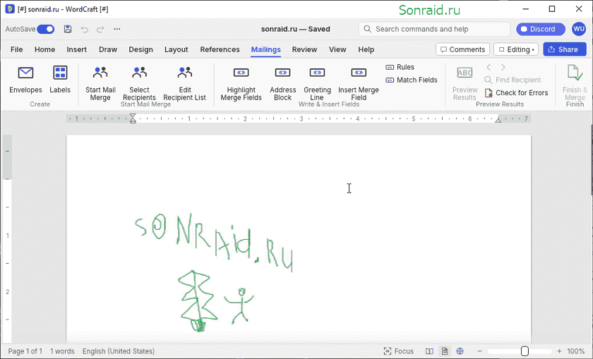Open Finish & Merge
Image resolution: width=593 pixels, height=359 pixels.
575,83
